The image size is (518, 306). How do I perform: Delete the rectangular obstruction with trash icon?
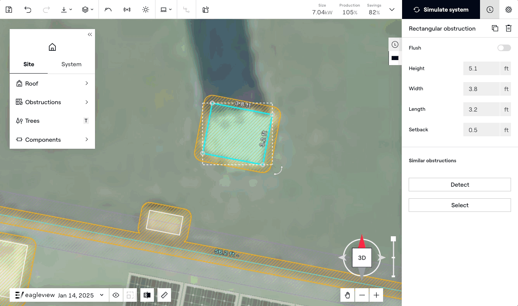508,28
